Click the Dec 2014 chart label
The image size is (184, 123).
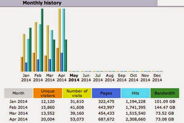(x=157, y=78)
